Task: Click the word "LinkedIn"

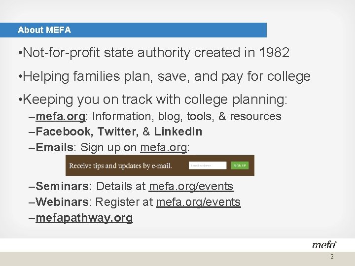Action: click(x=177, y=132)
